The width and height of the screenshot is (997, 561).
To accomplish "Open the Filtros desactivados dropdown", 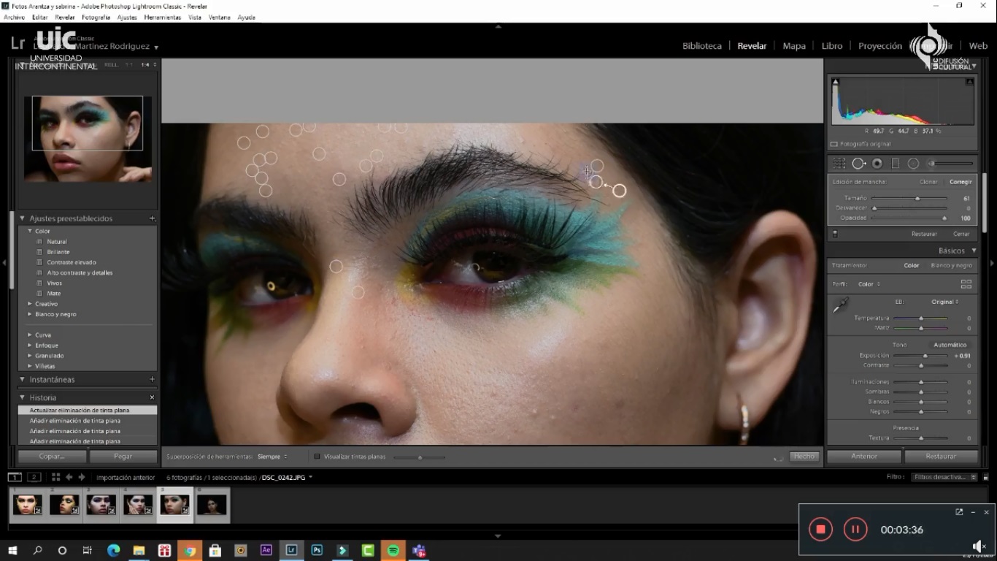I will [944, 477].
